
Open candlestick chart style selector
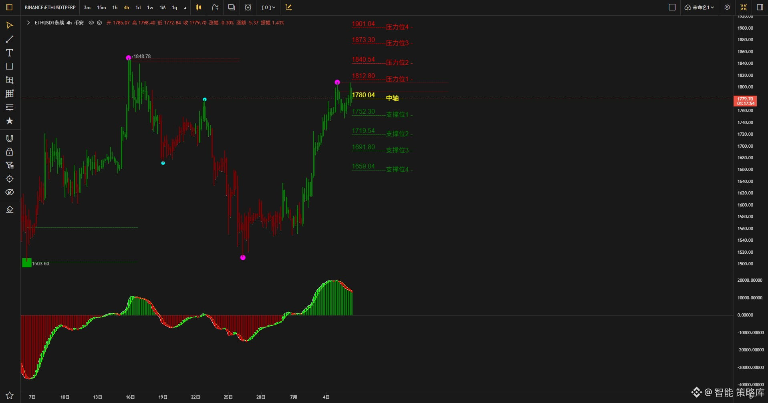[x=199, y=7]
